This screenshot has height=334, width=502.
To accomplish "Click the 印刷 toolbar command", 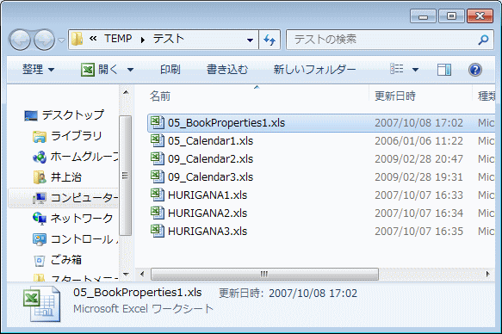I will pyautogui.click(x=170, y=70).
